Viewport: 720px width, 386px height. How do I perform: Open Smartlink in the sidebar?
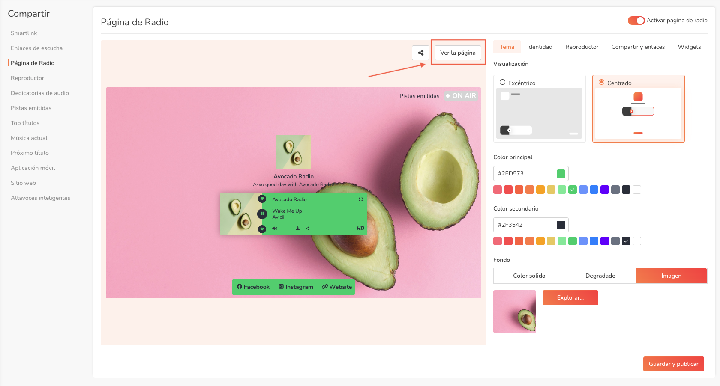pyautogui.click(x=24, y=33)
